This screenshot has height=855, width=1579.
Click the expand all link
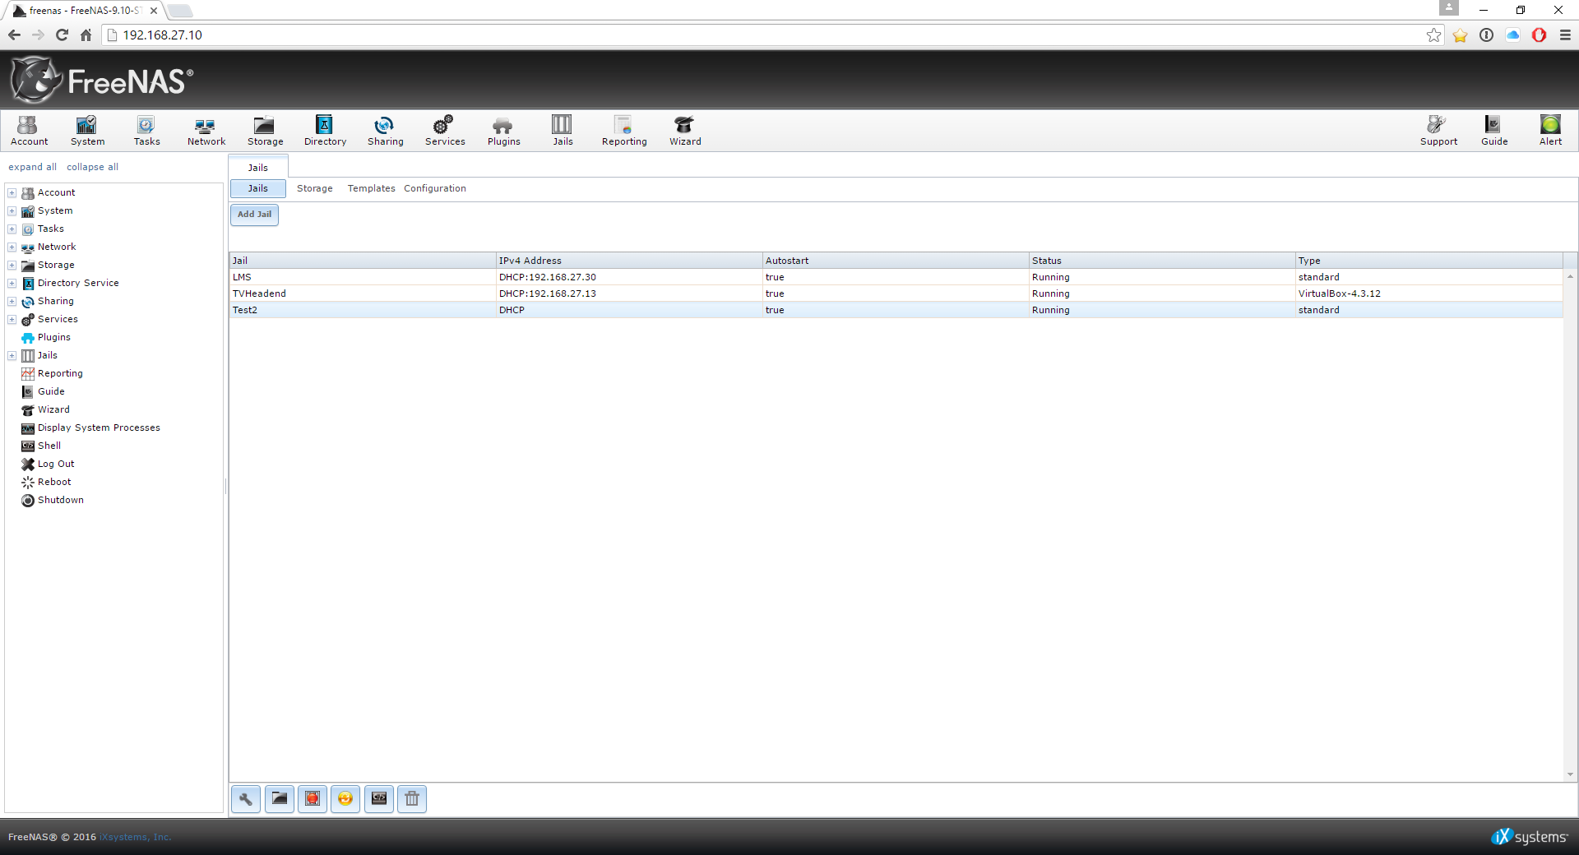[x=33, y=167]
